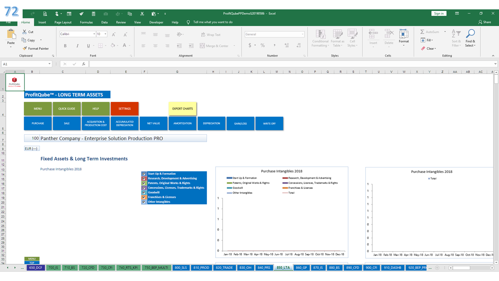This screenshot has width=499, height=281.
Task: Toggle Underline formatting
Action: click(89, 46)
